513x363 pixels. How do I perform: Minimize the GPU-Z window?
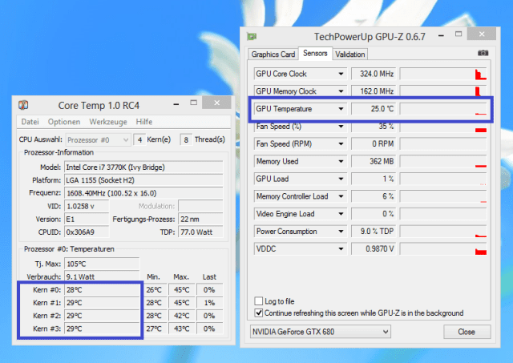pyautogui.click(x=441, y=34)
